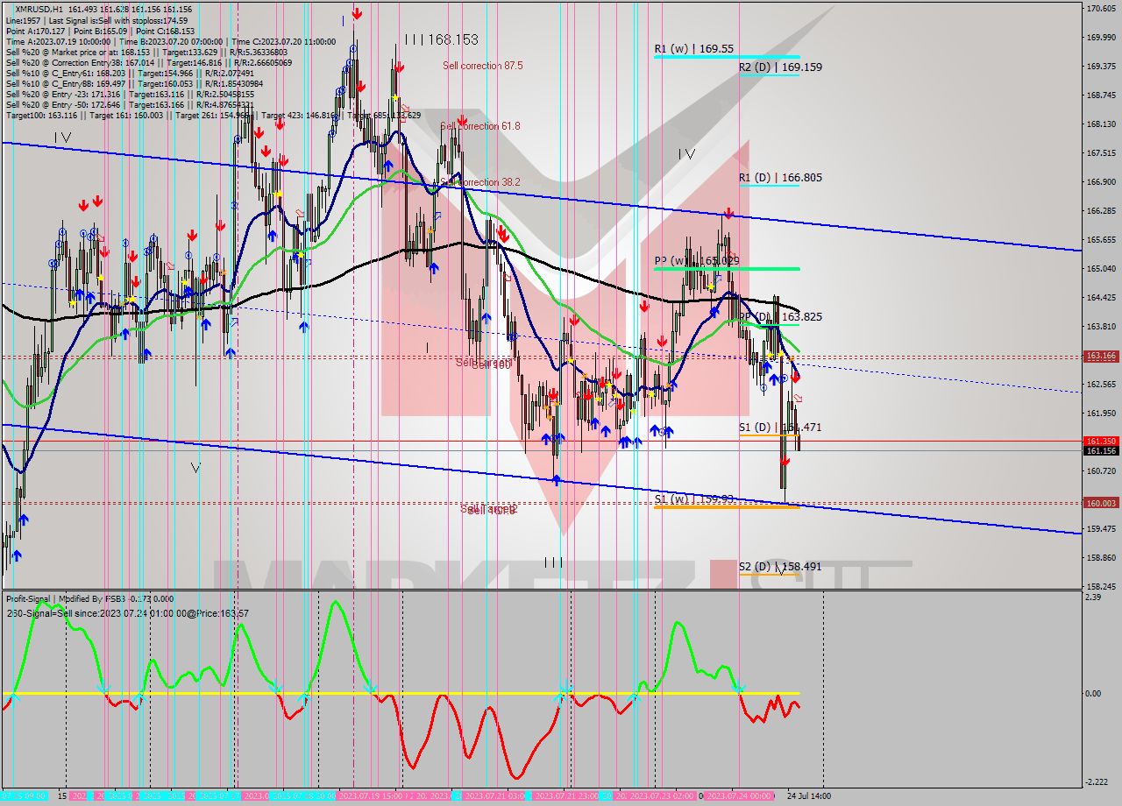The height and width of the screenshot is (806, 1122).
Task: Click the Sell correction 87.5 text label
Action: [482, 66]
